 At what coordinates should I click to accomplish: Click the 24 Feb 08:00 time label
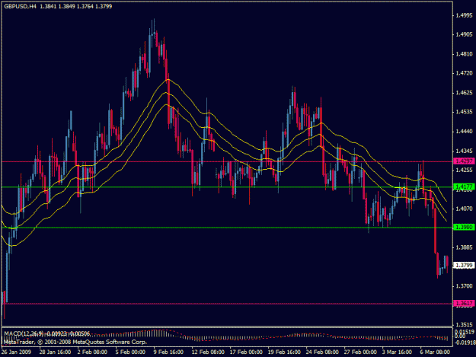tap(322, 352)
